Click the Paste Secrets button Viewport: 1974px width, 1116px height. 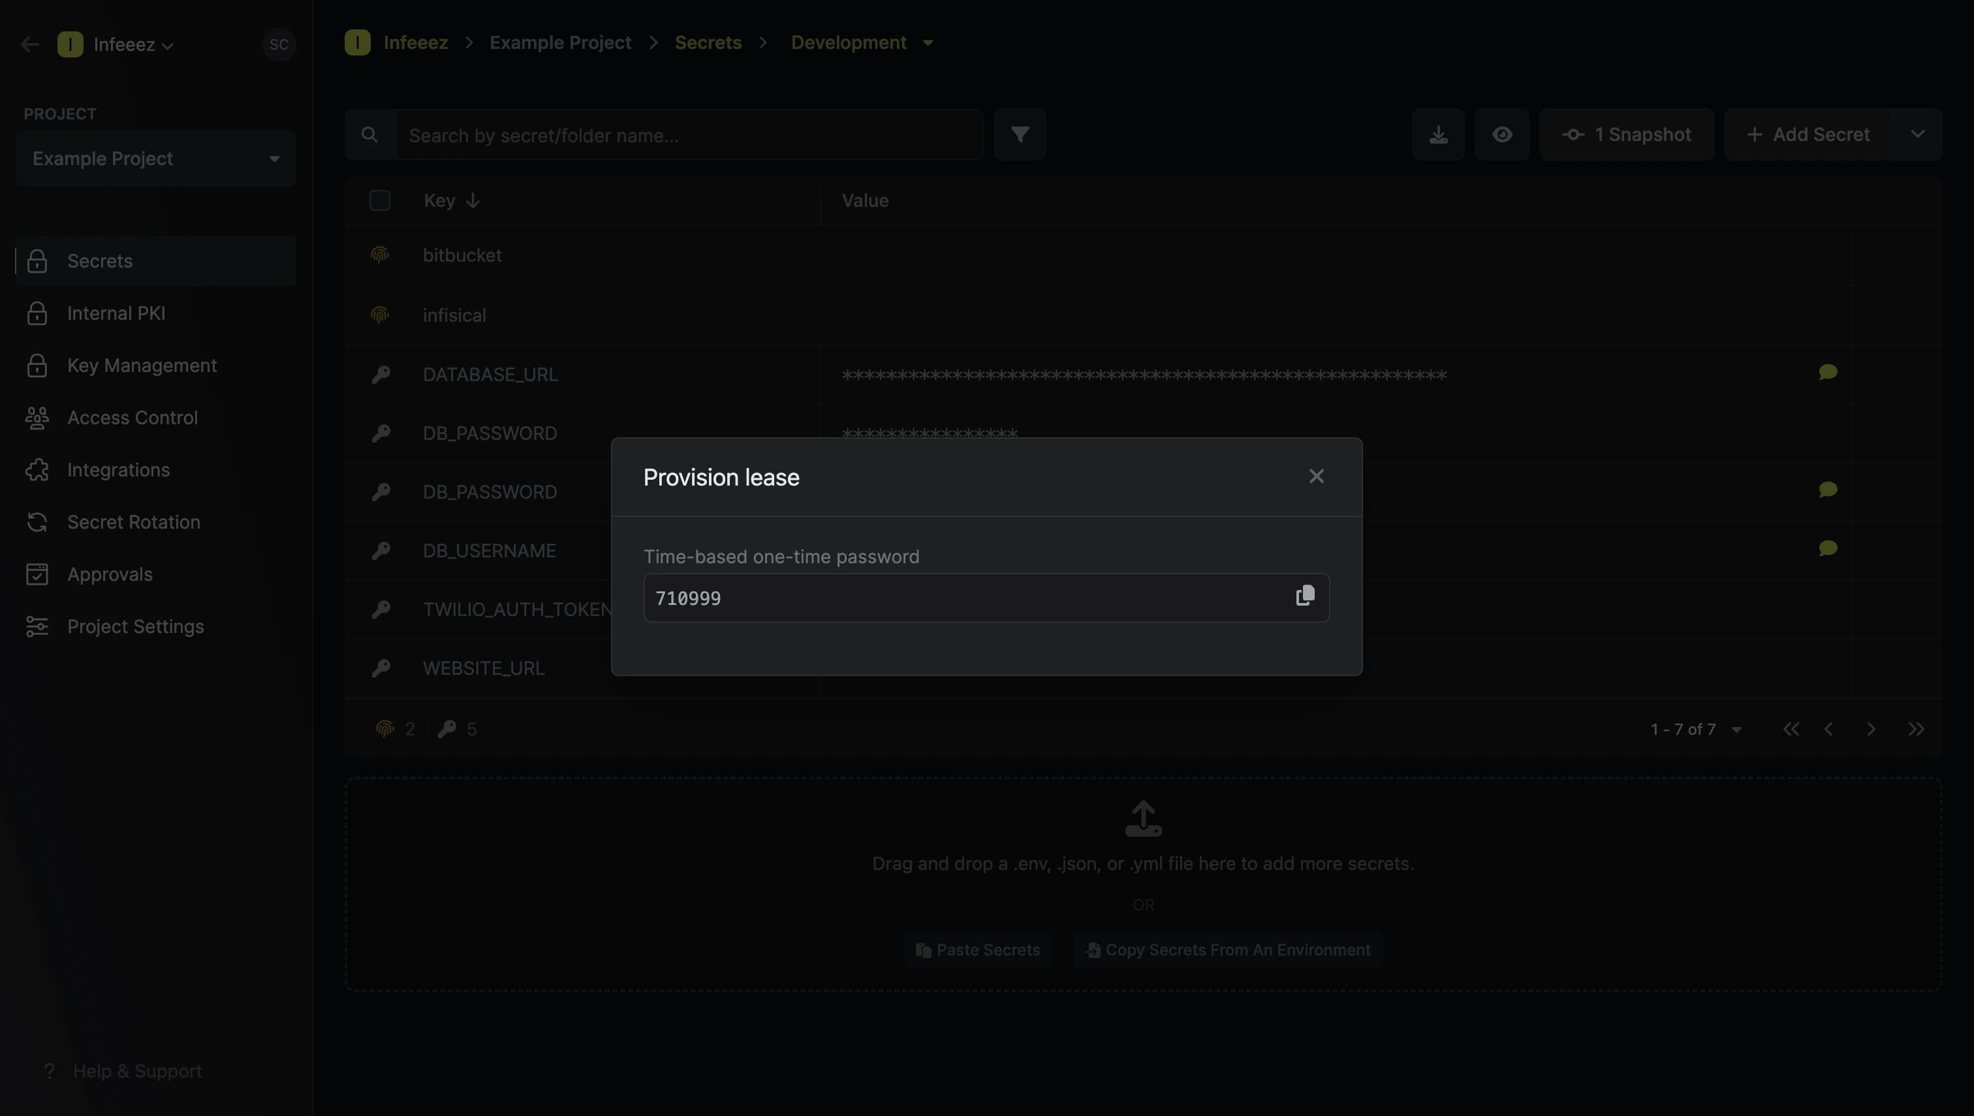coord(977,950)
